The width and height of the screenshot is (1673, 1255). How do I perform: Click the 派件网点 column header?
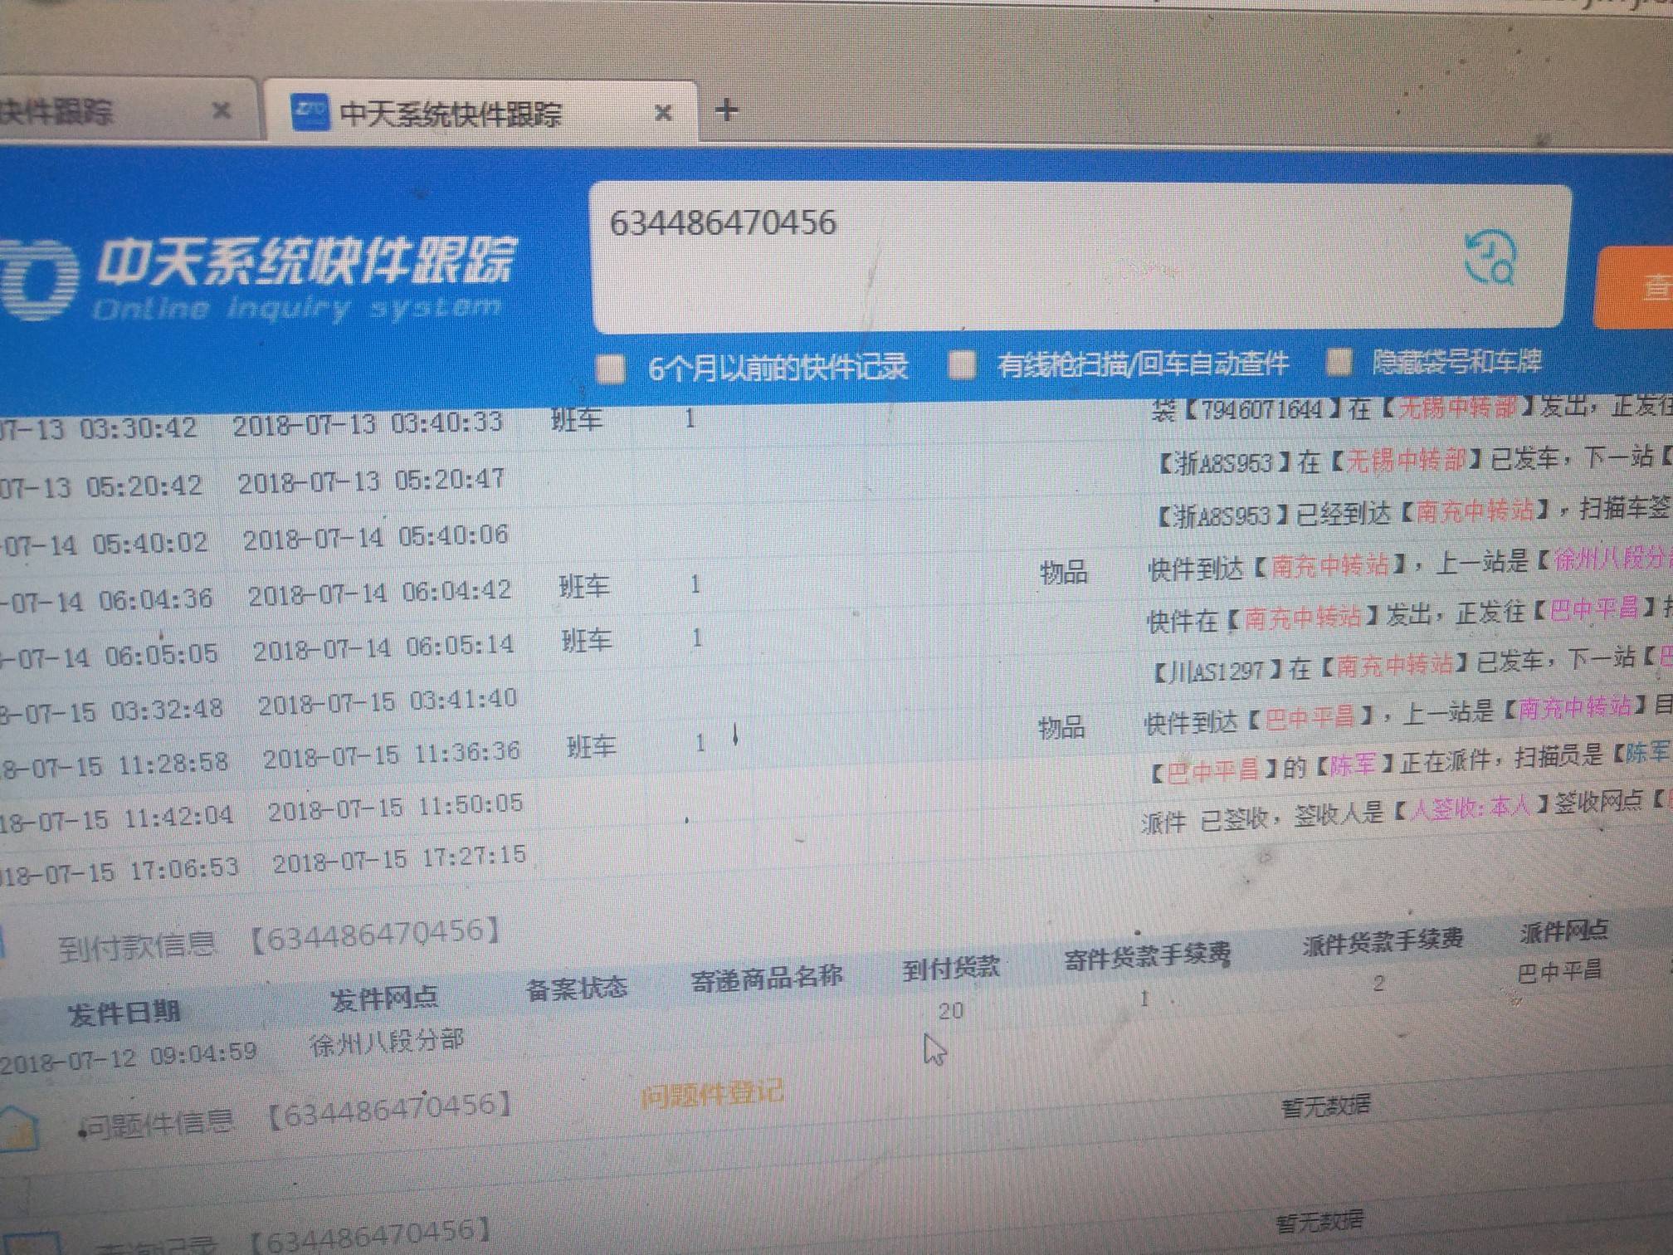coord(1564,932)
